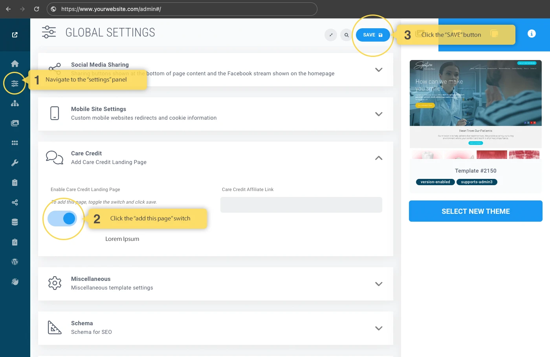Expand the Schema for SEO section
The width and height of the screenshot is (550, 357).
378,328
